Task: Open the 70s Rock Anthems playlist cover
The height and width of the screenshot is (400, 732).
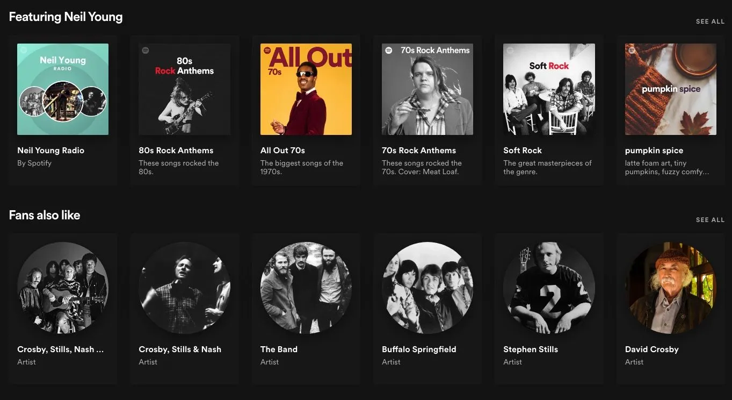Action: tap(427, 89)
